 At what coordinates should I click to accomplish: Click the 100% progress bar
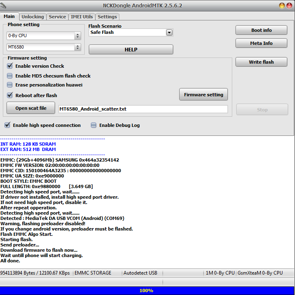147,291
